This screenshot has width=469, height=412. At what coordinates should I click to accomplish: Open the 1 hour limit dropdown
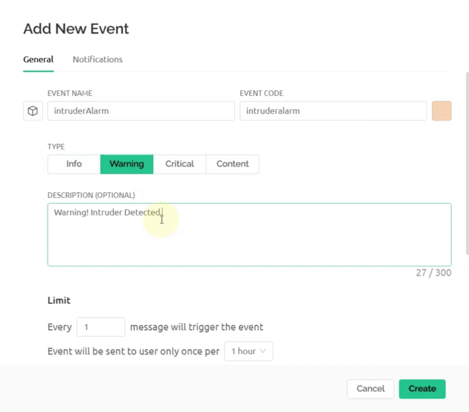coord(249,351)
